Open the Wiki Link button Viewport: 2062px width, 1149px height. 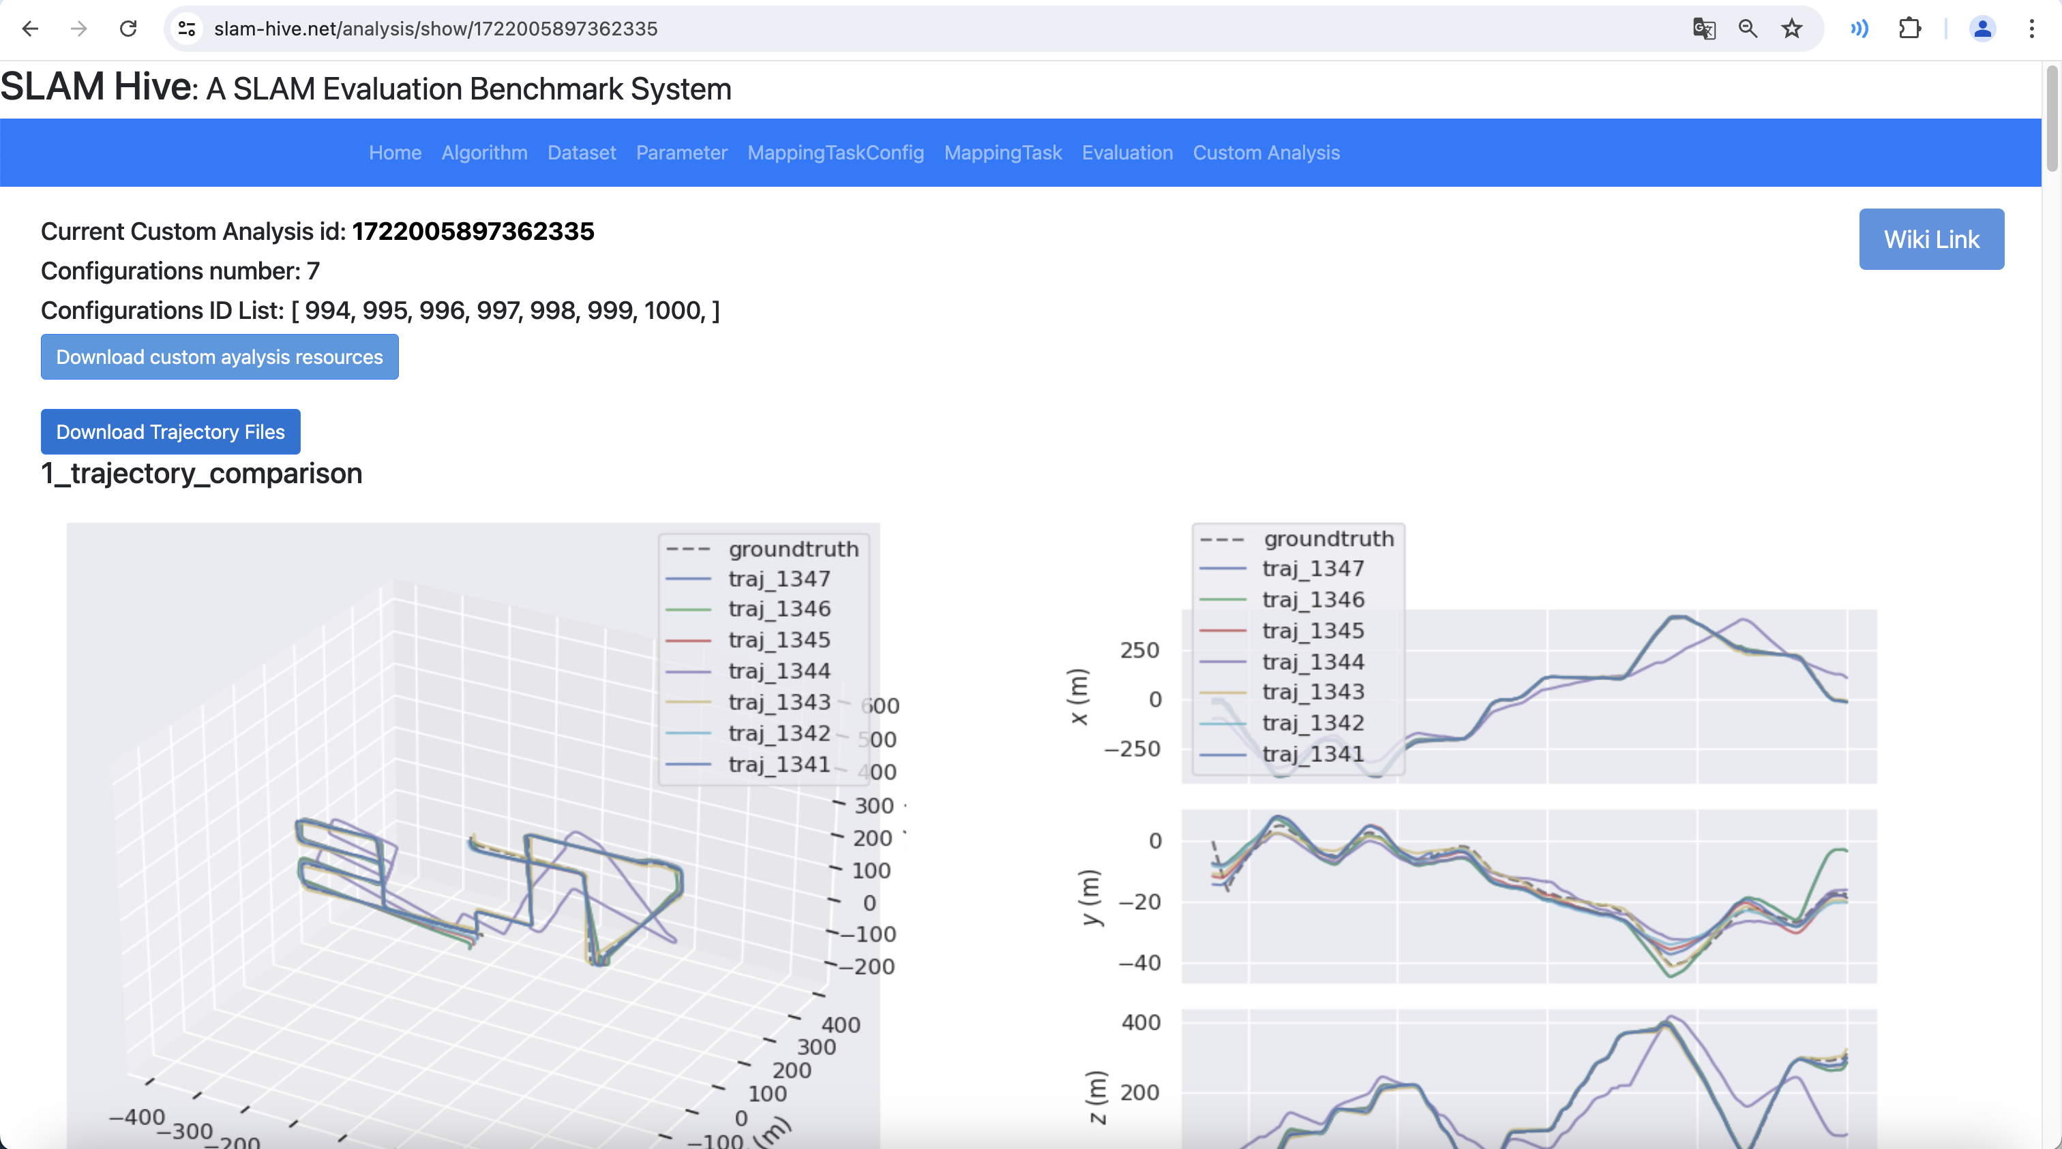(x=1930, y=239)
